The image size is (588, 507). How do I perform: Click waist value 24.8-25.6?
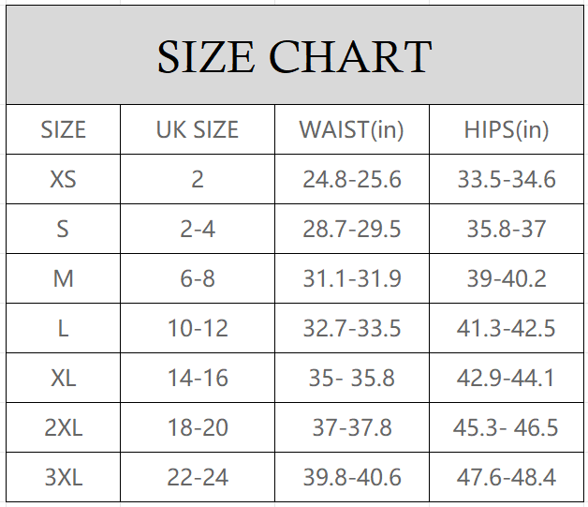coord(351,179)
